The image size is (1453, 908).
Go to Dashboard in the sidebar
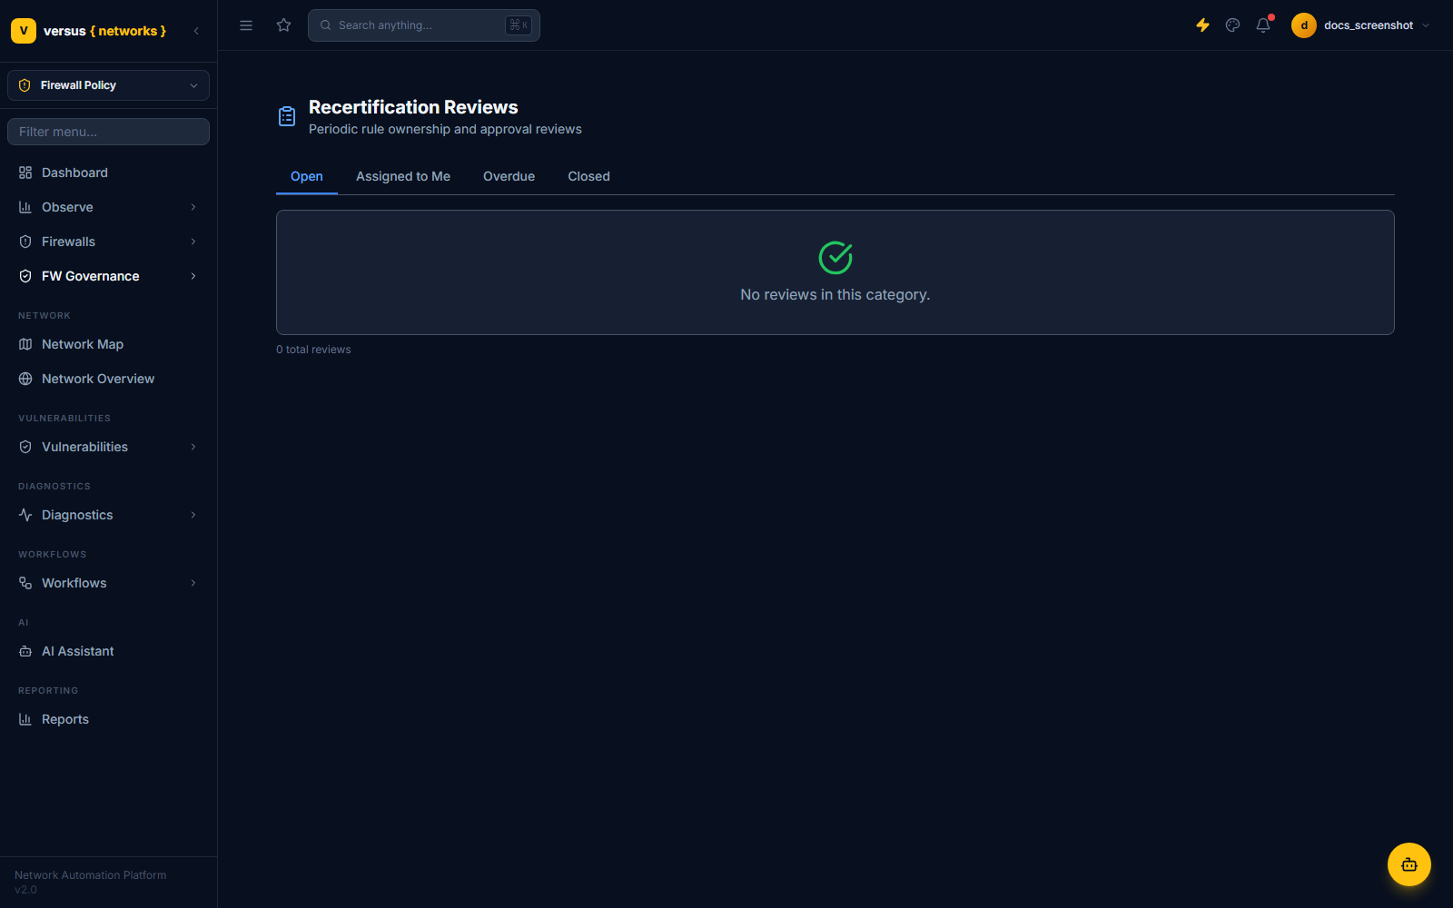[x=108, y=173]
